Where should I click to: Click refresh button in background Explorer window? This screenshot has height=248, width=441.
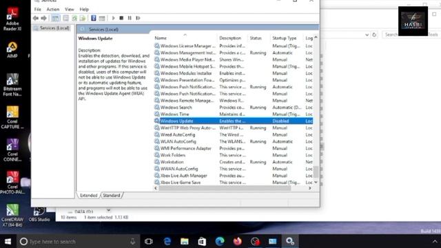click(x=374, y=34)
